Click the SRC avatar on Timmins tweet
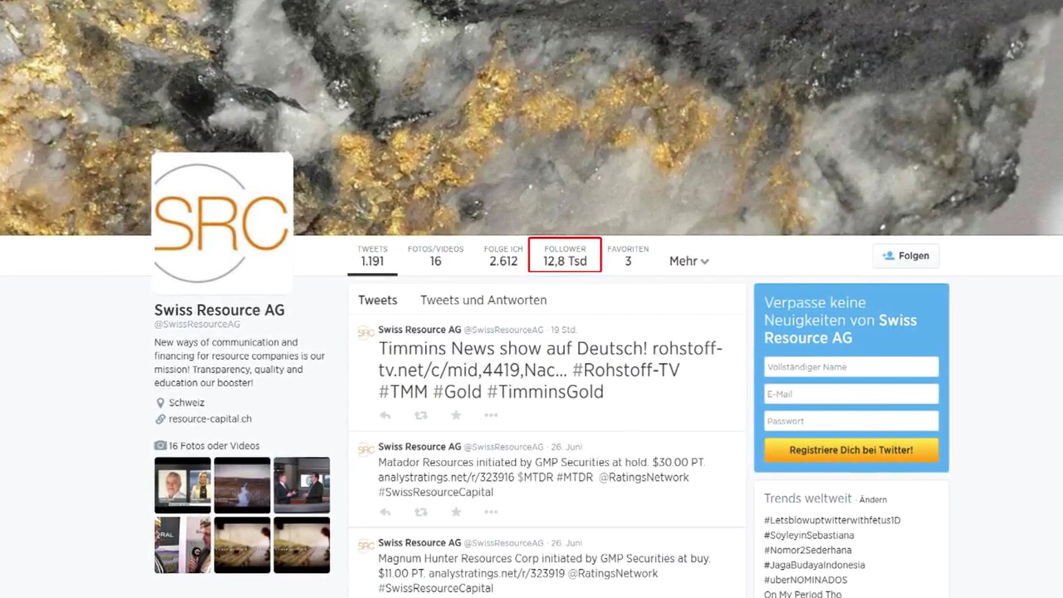The width and height of the screenshot is (1063, 598). (x=366, y=332)
